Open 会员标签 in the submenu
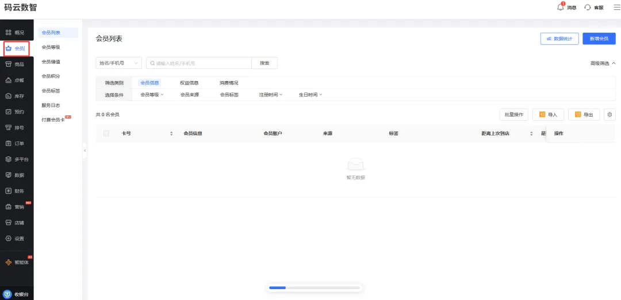The width and height of the screenshot is (621, 300). coord(51,91)
